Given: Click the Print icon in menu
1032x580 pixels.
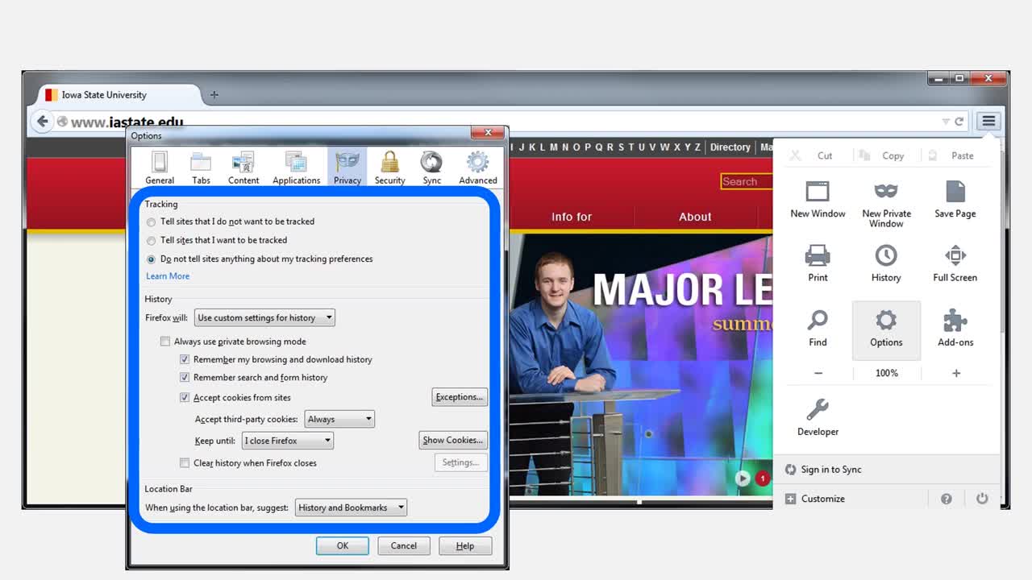Looking at the screenshot, I should [818, 263].
